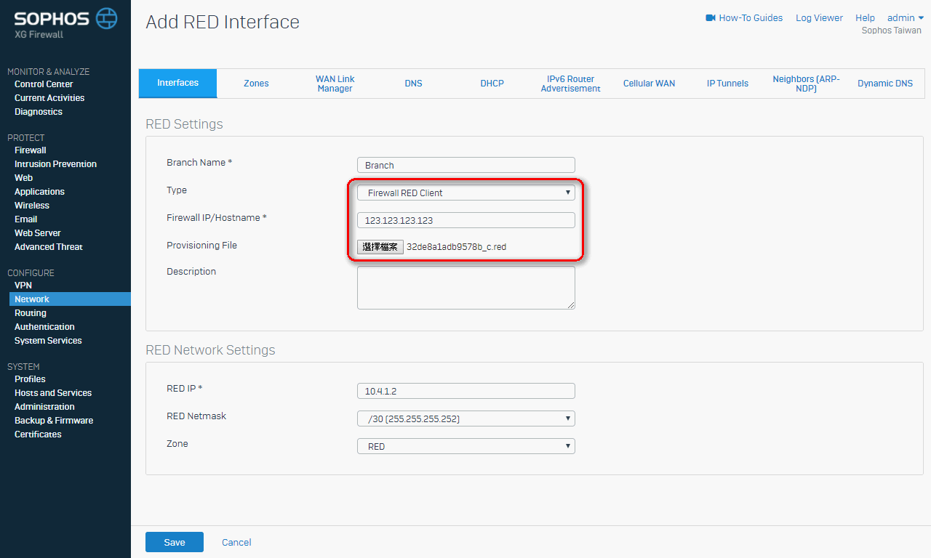Open Administration in the sidebar
The height and width of the screenshot is (558, 931).
[x=44, y=407]
